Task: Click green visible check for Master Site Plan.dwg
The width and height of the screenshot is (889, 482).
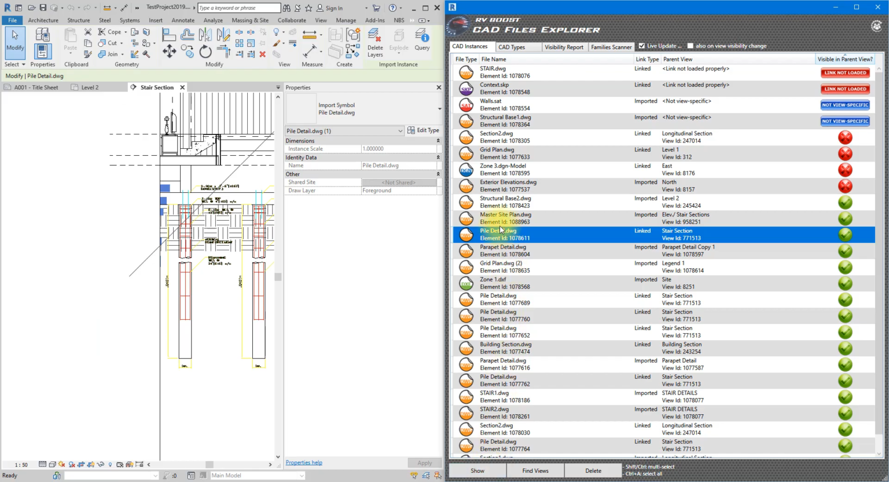Action: (x=845, y=218)
